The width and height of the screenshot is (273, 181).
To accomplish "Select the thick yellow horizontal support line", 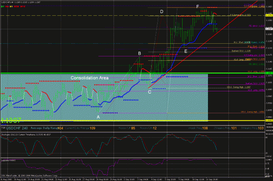I will click(132, 121).
